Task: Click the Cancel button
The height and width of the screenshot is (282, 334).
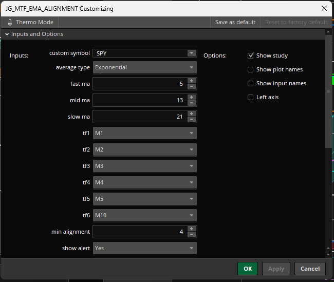Action: pyautogui.click(x=310, y=269)
